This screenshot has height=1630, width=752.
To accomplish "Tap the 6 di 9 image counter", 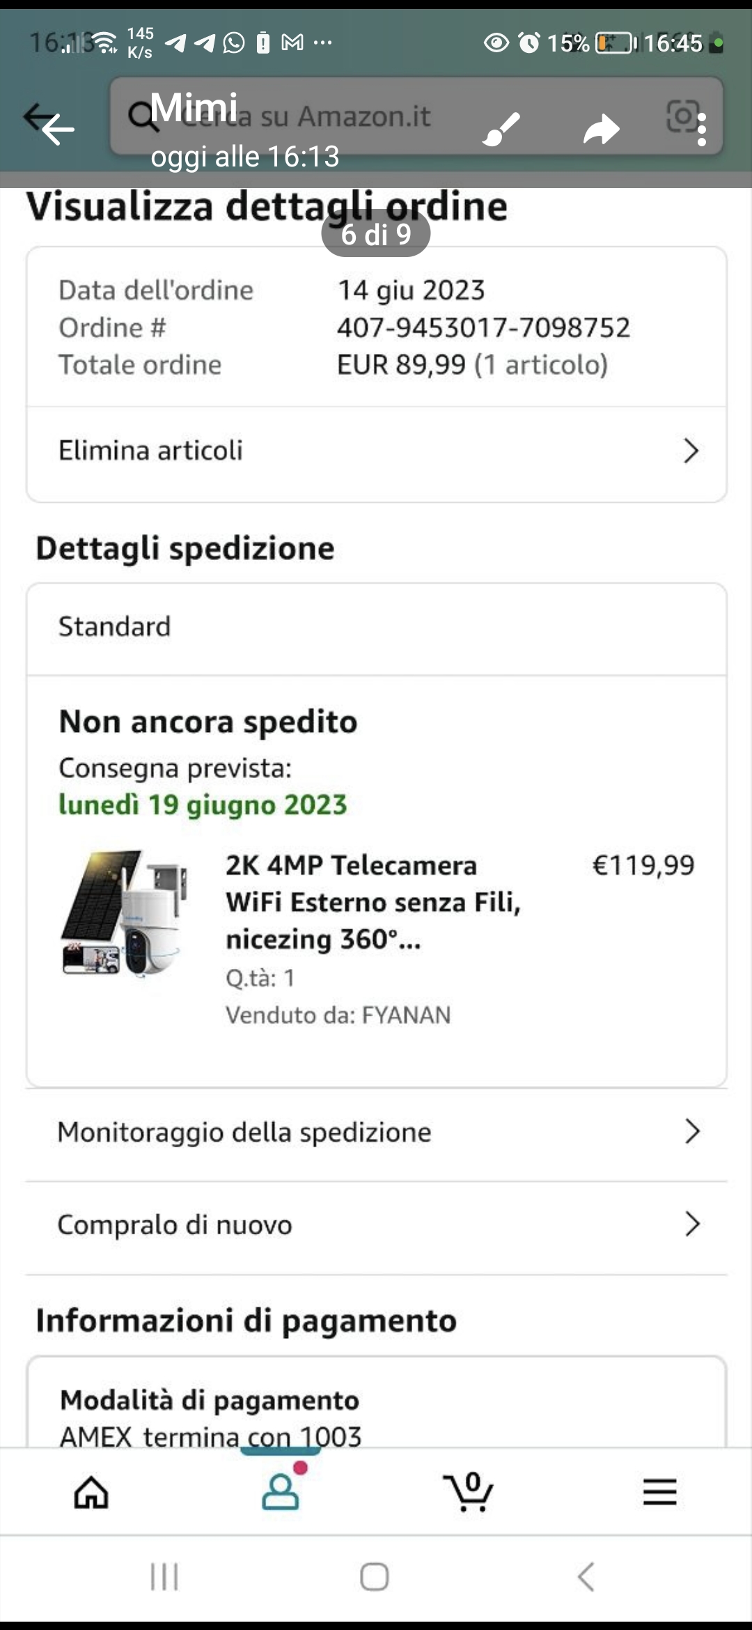I will pyautogui.click(x=376, y=235).
